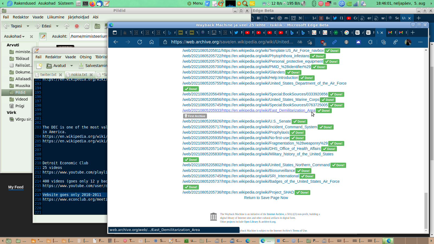Click the Edge address bar URL
Image resolution: width=434 pixels, height=244 pixels.
(232, 42)
